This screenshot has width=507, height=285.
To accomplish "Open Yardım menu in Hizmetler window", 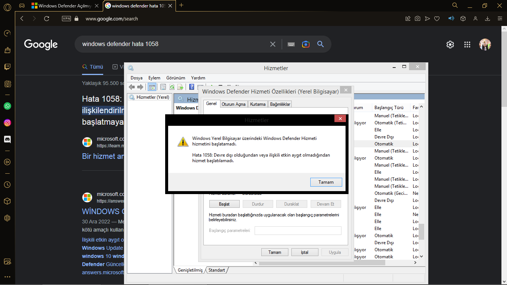I will pyautogui.click(x=198, y=78).
